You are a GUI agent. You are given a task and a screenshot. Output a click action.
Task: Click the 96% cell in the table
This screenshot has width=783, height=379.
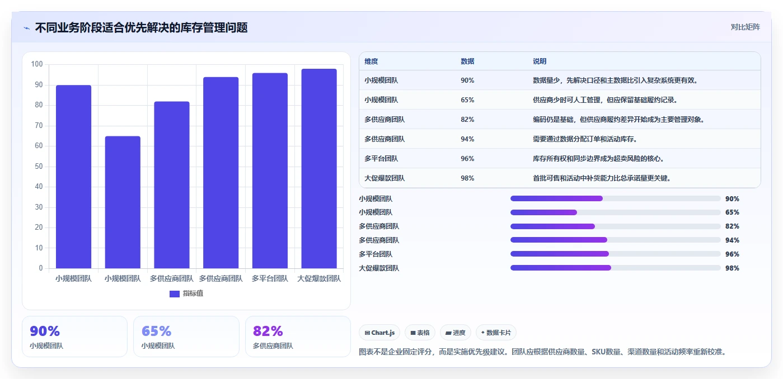coord(467,159)
